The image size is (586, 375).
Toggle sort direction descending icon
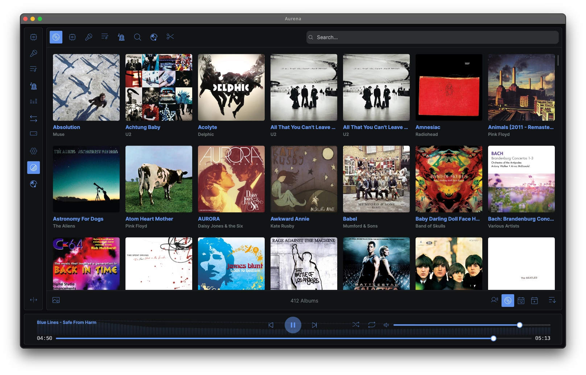coord(552,300)
